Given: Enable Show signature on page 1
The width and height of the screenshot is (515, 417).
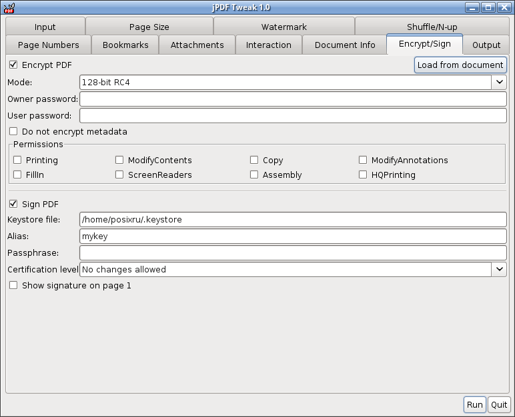Looking at the screenshot, I should coord(13,285).
